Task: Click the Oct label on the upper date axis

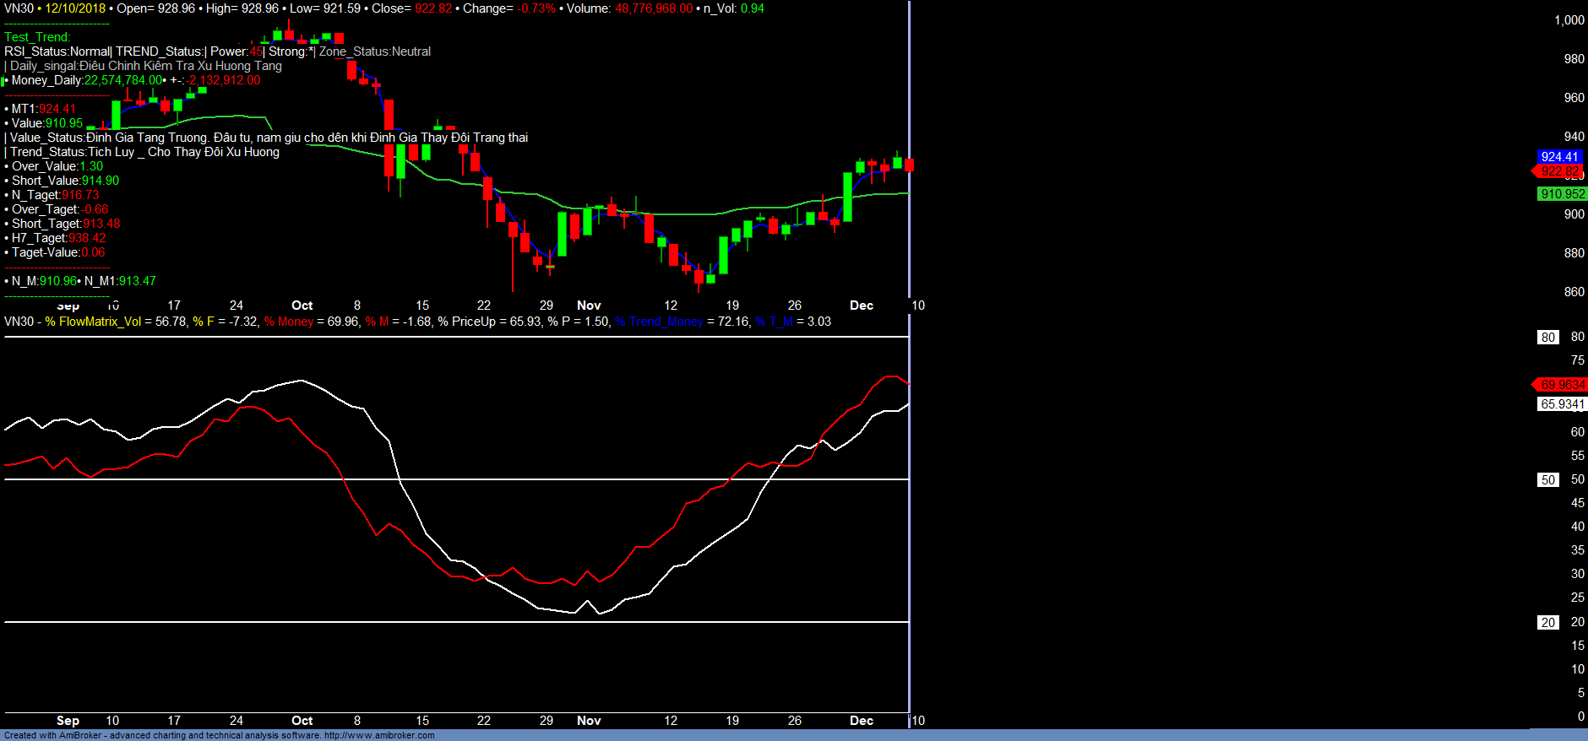Action: pos(302,306)
